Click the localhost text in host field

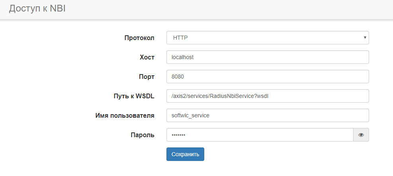pyautogui.click(x=182, y=57)
